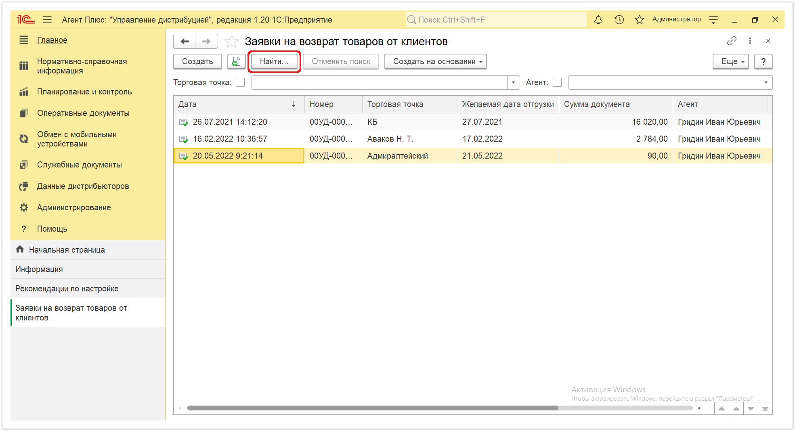The width and height of the screenshot is (795, 431).
Task: Click the Служебные документы icon
Action: 24,165
